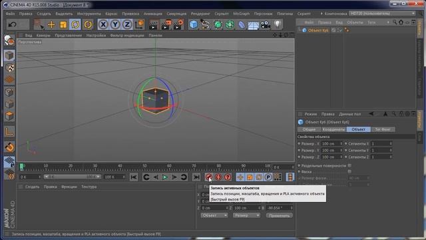
Task: Open the Теги menu in Object Manager
Action: 371,22
